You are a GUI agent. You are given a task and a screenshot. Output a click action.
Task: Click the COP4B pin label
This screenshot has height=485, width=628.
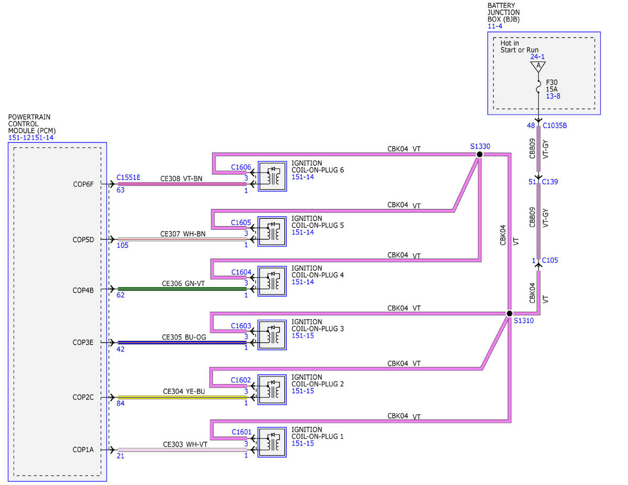tap(83, 289)
